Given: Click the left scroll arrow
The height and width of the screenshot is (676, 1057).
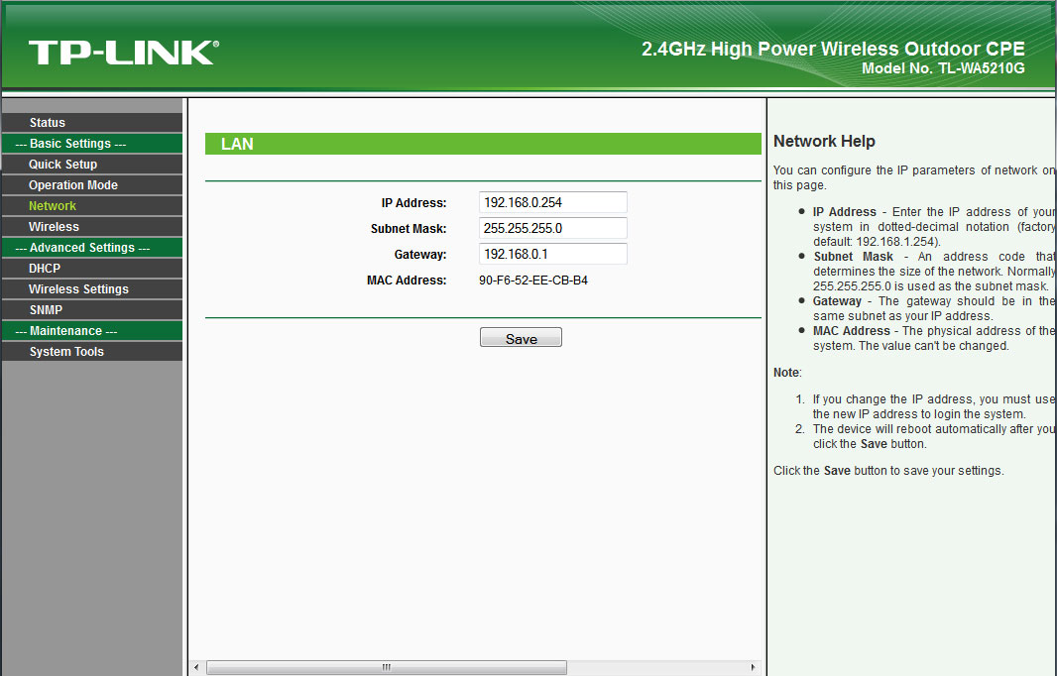Looking at the screenshot, I should tap(196, 667).
